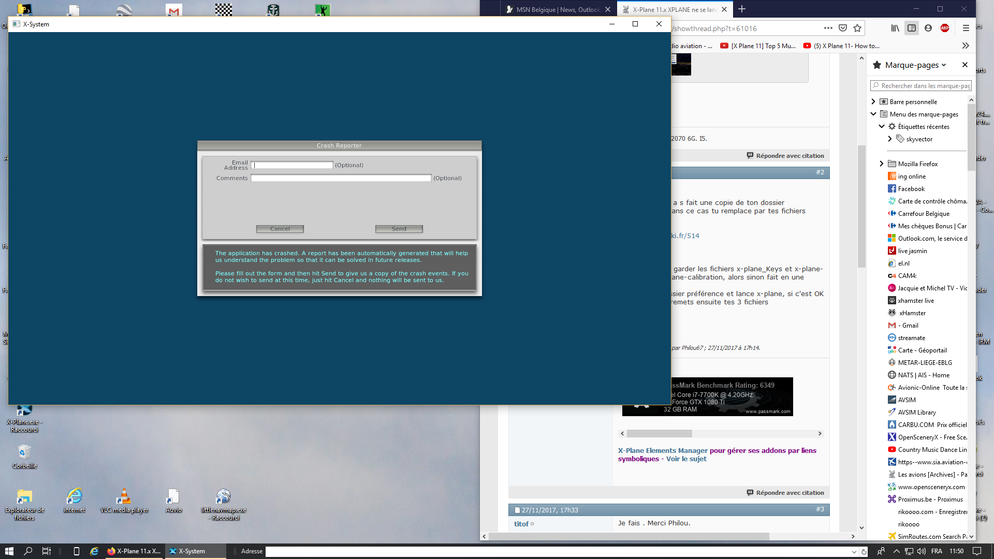The image size is (994, 559).
Task: Click the titof username link
Action: click(x=521, y=524)
